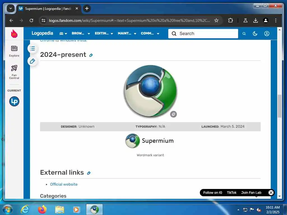Click the Supermium taskbar button
The height and width of the screenshot is (215, 287).
94,209
